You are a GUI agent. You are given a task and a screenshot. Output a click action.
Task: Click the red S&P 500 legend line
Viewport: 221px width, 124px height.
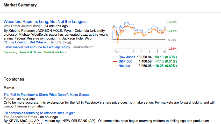(x=115, y=61)
